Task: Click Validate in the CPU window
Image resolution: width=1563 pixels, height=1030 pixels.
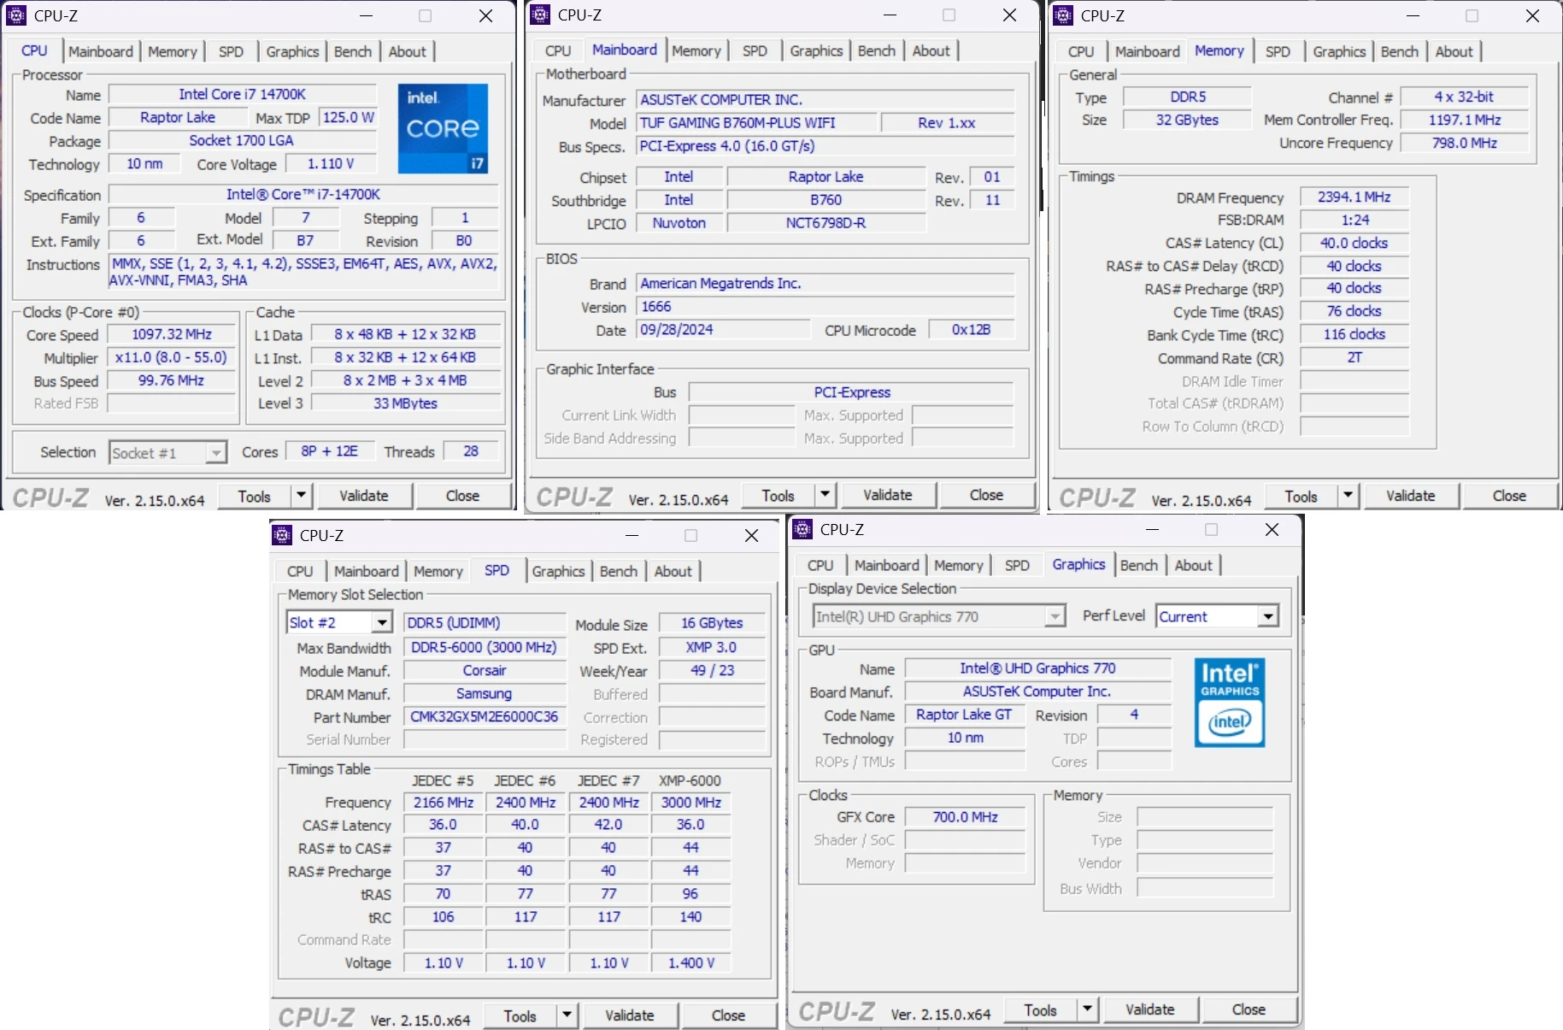Action: pos(364,496)
